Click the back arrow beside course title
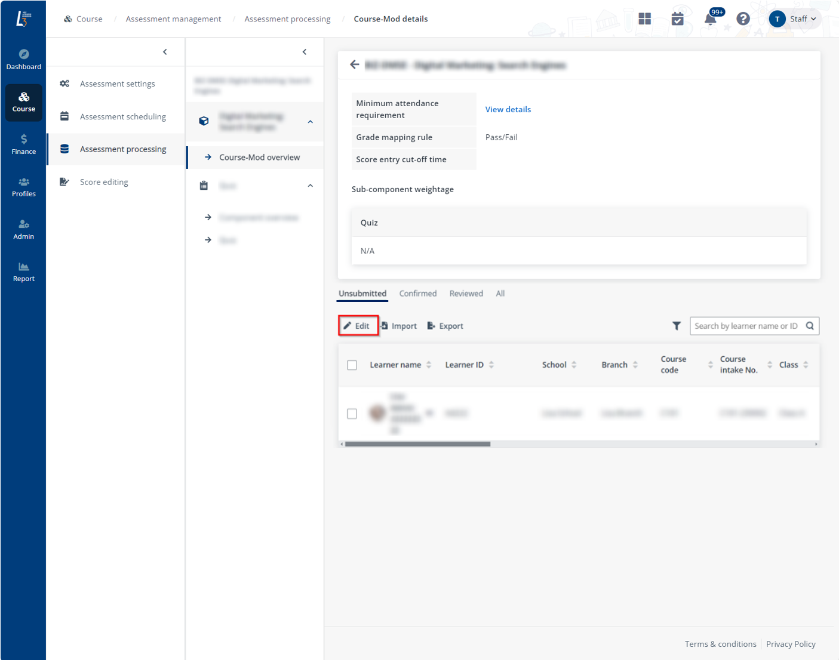The image size is (839, 660). tap(355, 64)
